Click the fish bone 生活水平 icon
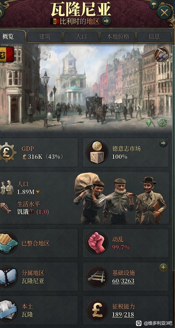The height and width of the screenshot is (328, 175). (x=6, y=208)
